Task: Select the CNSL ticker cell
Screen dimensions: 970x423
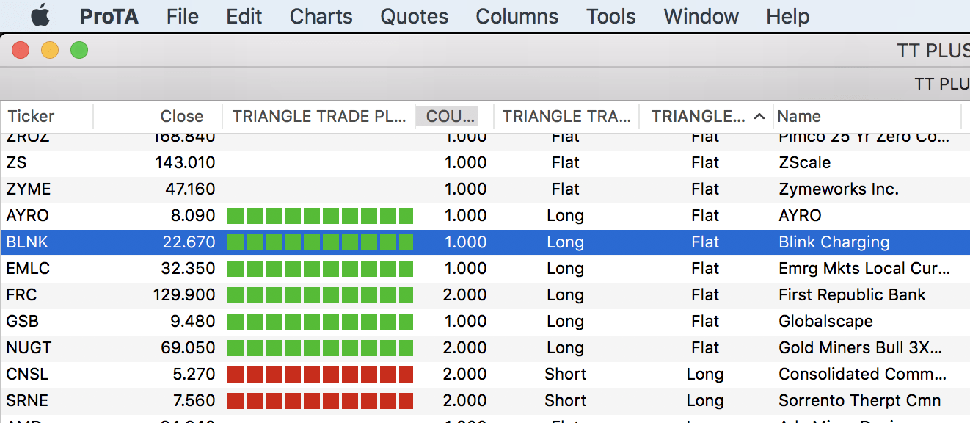Action: [27, 375]
